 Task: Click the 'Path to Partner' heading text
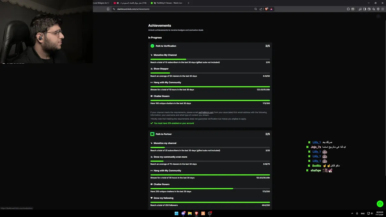click(164, 134)
